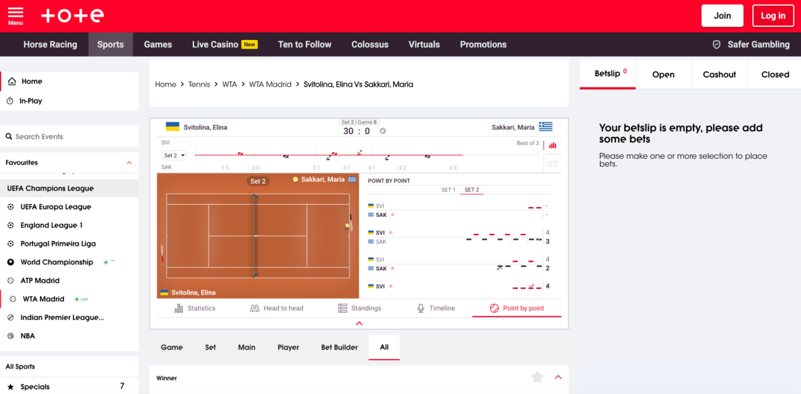This screenshot has width=801, height=394.
Task: Open the hamburger Menu icon
Action: [15, 13]
